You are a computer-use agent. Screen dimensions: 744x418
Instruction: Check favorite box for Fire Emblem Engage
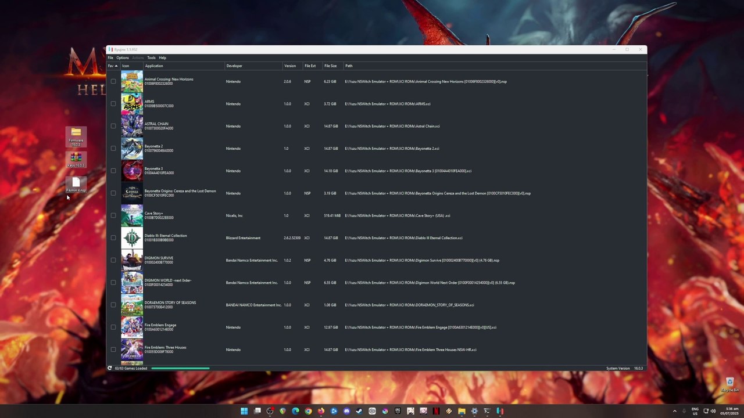[x=113, y=327]
